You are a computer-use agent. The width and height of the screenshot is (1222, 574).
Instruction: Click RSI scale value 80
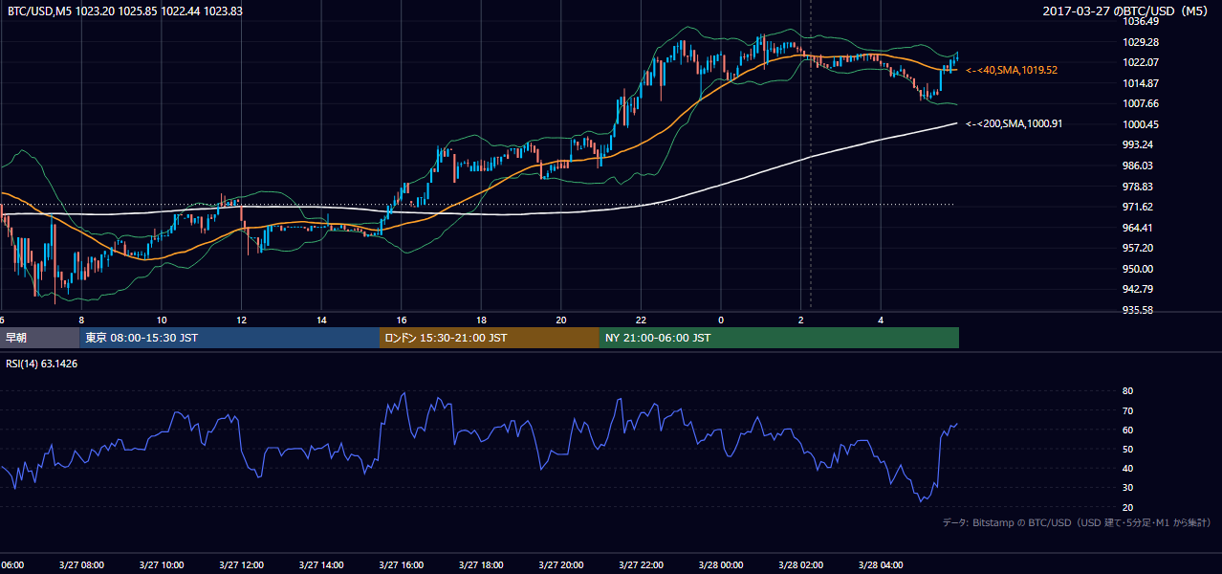pos(1127,391)
